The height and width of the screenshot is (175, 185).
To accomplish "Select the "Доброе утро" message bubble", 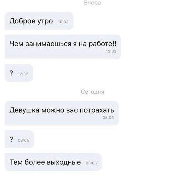I will 39,21.
